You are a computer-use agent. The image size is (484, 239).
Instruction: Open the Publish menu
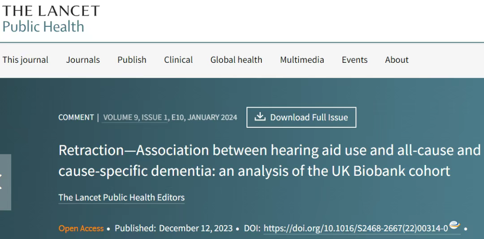pos(132,60)
